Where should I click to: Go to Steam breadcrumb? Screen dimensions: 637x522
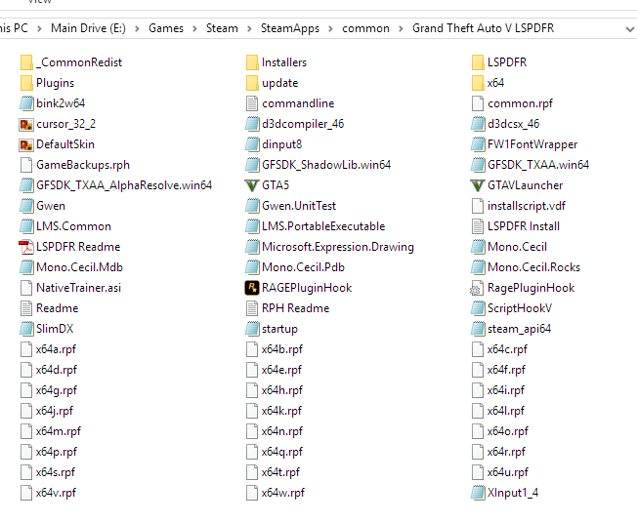pyautogui.click(x=222, y=28)
